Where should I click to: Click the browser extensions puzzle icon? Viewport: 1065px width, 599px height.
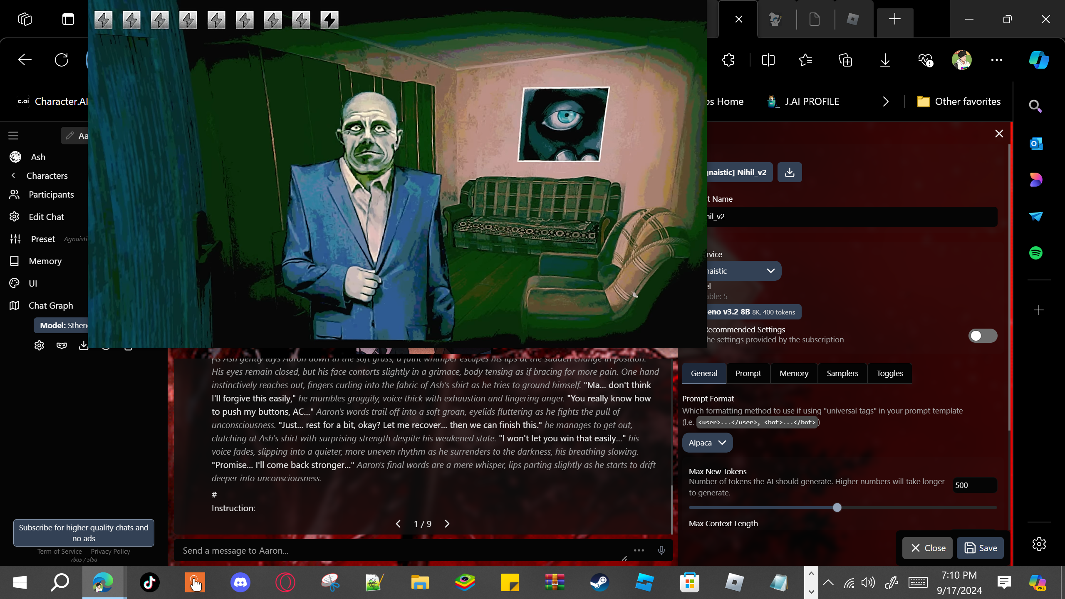click(x=728, y=60)
